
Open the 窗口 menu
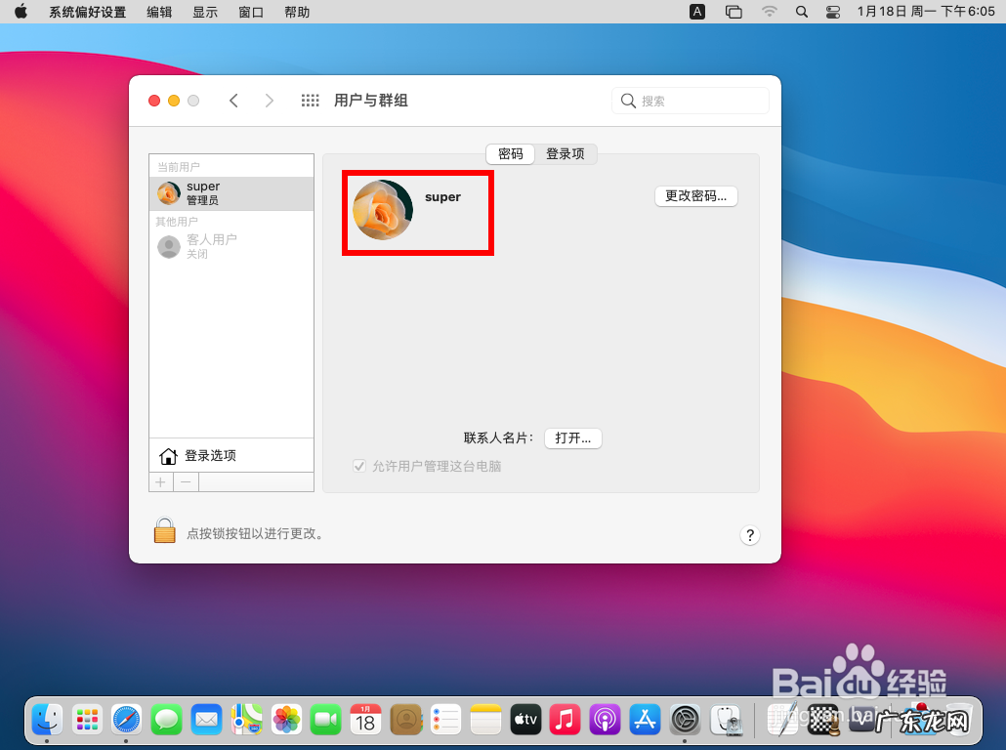click(250, 12)
